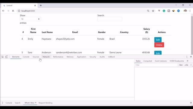Image resolution: width=193 pixels, height=109 pixels.
Task: Go back to the previous page
Action: [3, 11]
